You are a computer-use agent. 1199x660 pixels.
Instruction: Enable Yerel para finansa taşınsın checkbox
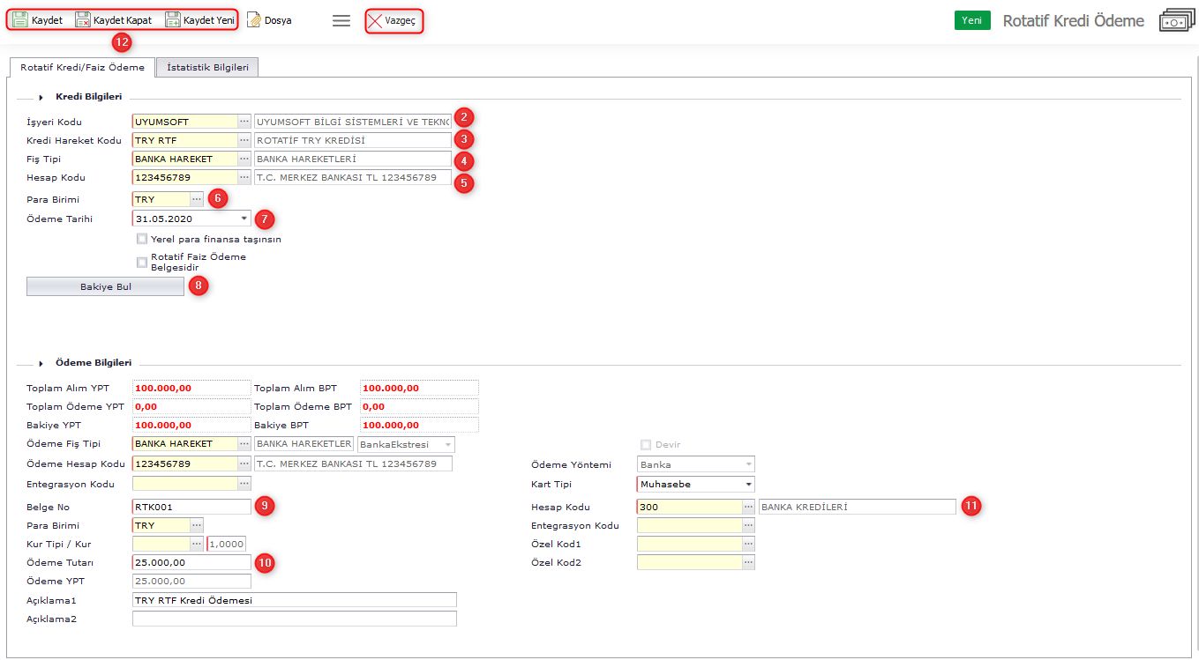tap(142, 239)
